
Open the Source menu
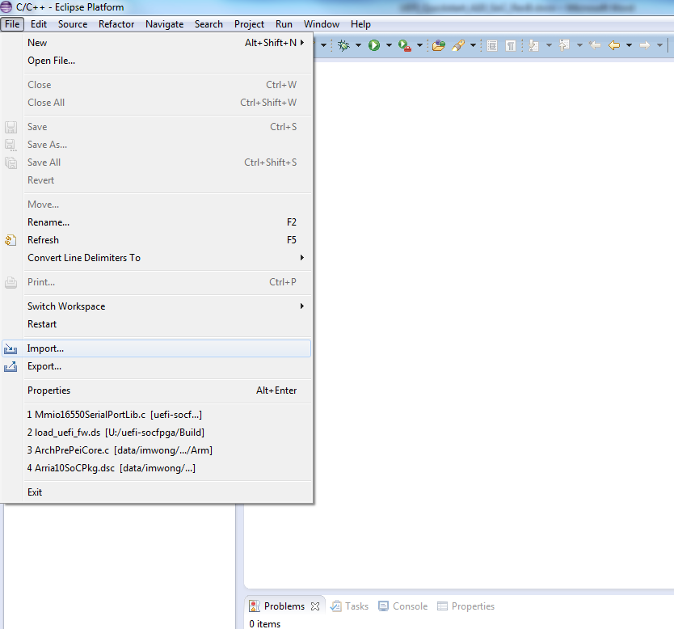pyautogui.click(x=73, y=24)
